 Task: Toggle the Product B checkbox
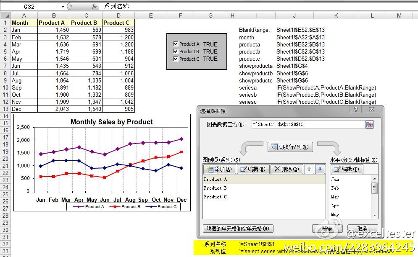pos(176,51)
